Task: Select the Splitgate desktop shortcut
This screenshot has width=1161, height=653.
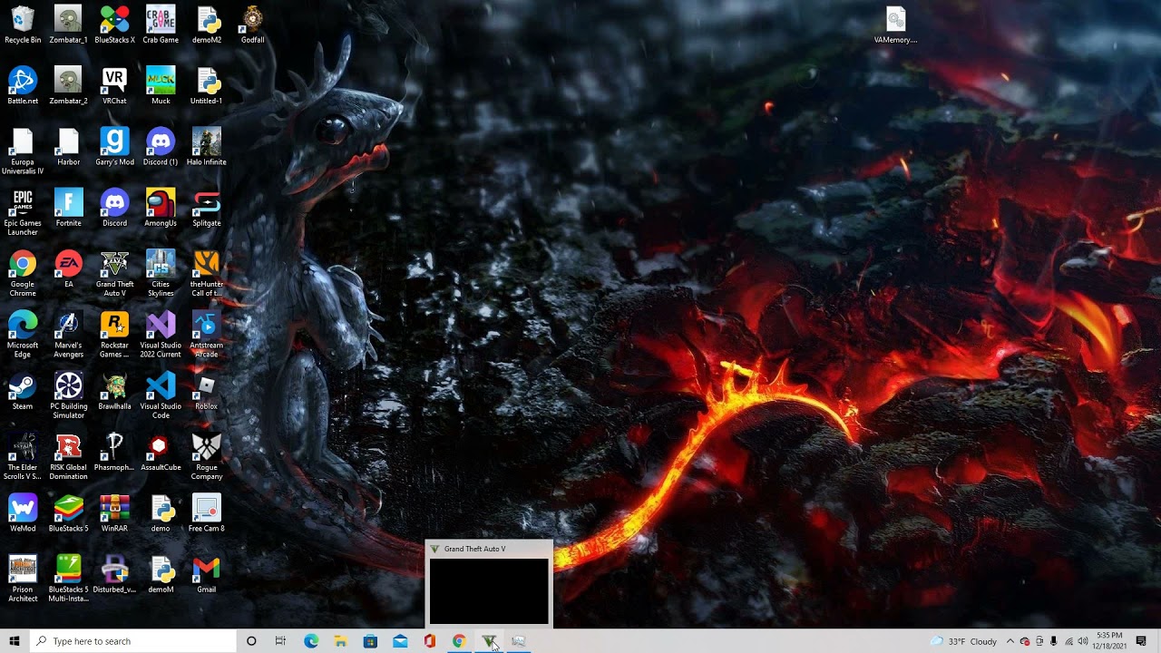Action: click(206, 209)
